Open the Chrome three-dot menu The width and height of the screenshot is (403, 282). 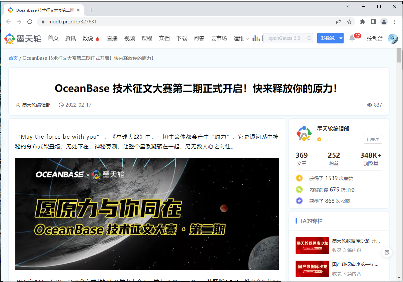[x=395, y=22]
